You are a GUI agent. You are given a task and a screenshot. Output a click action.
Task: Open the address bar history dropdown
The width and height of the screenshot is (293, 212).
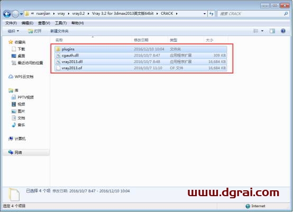tap(205, 14)
